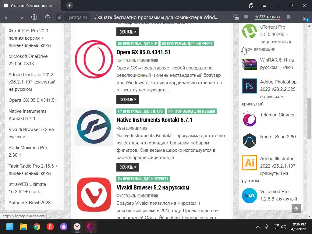Open Autodesk Revit 2023 sidebar link

pyautogui.click(x=30, y=203)
